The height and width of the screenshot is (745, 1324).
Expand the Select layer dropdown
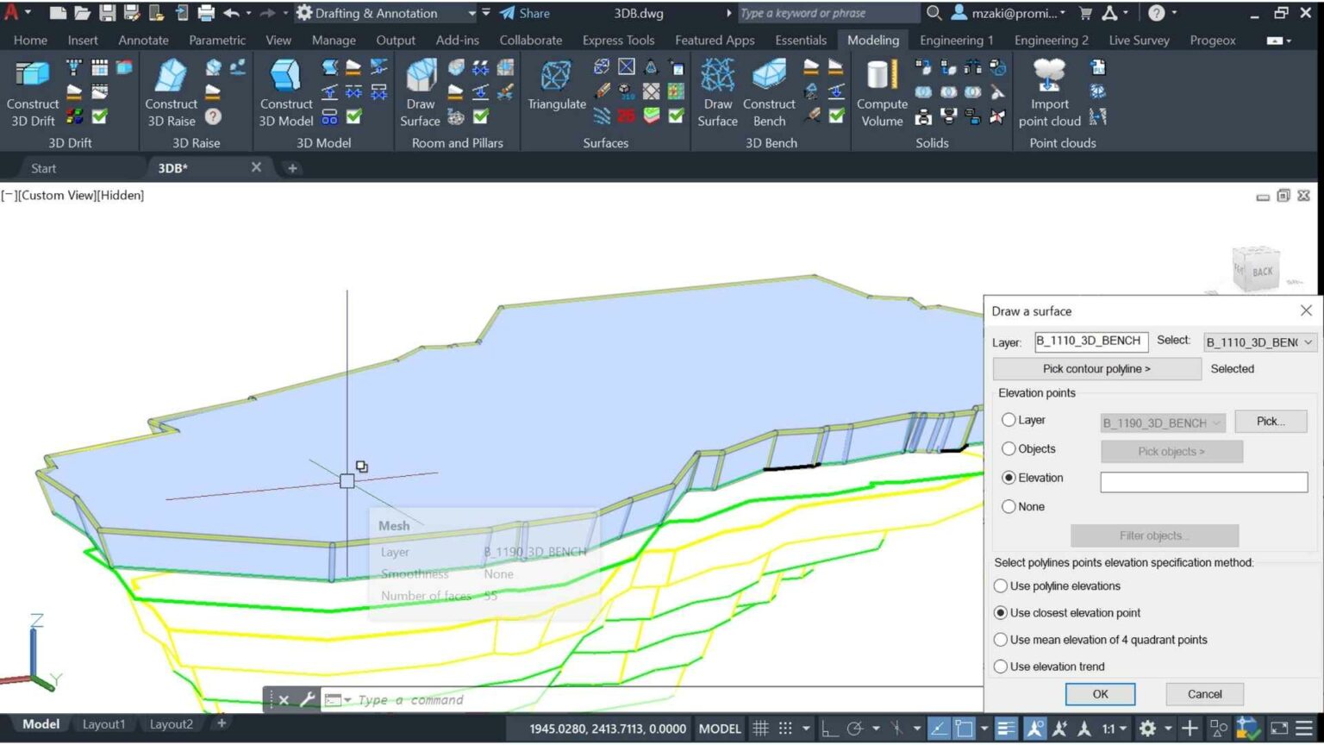coord(1259,342)
